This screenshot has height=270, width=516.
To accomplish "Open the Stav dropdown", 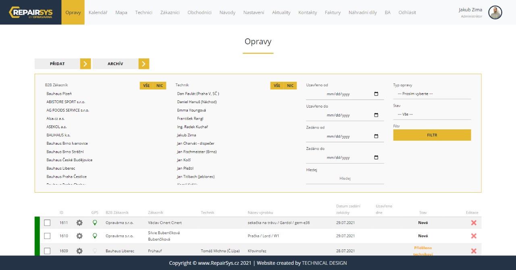I will pyautogui.click(x=432, y=114).
